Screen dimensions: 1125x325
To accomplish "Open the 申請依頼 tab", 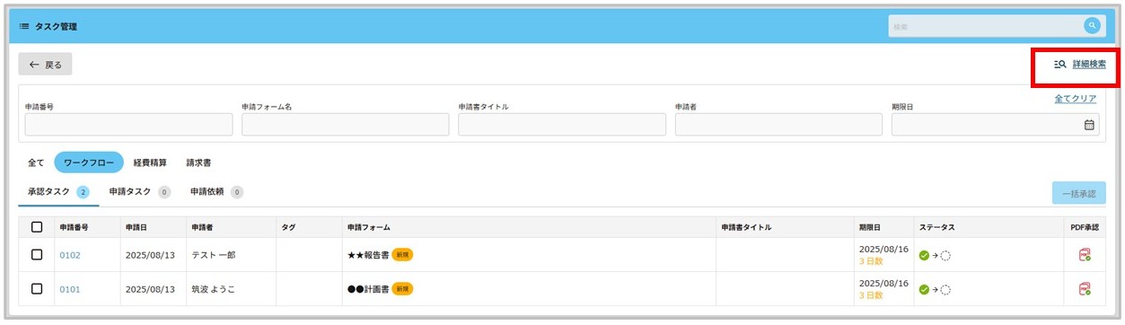I will pos(216,191).
